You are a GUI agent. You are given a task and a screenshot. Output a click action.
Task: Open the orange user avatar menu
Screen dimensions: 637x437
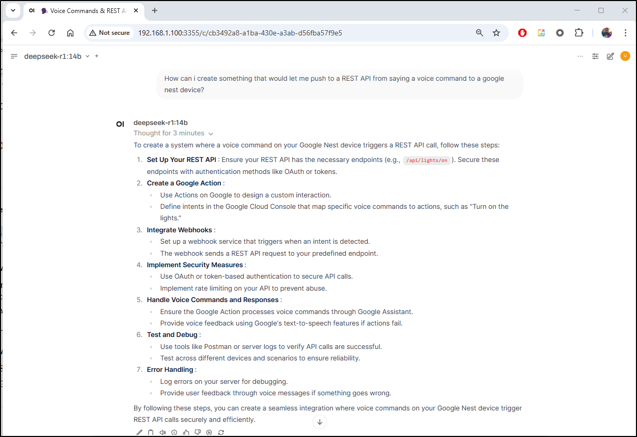point(626,56)
